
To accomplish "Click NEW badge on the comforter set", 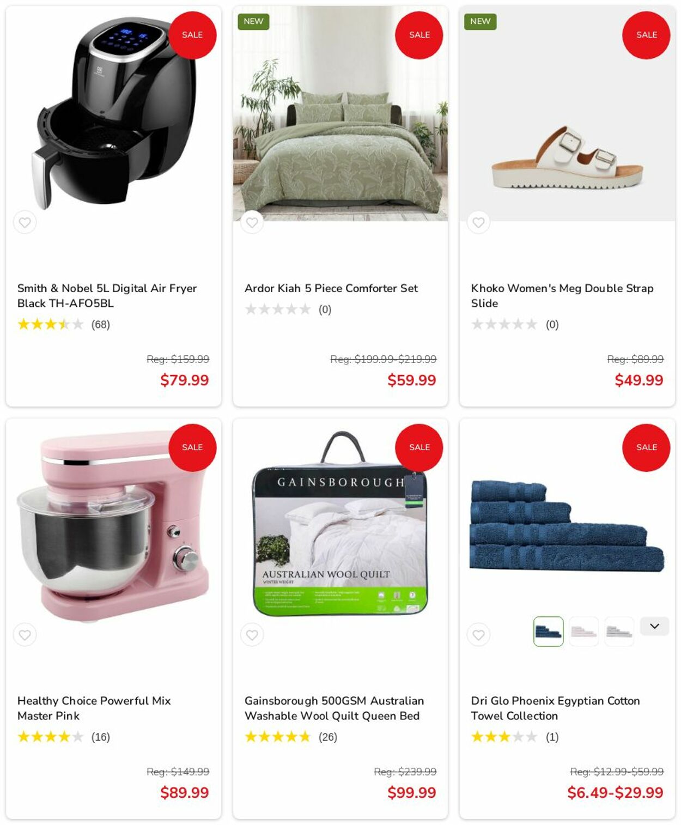I will (253, 21).
